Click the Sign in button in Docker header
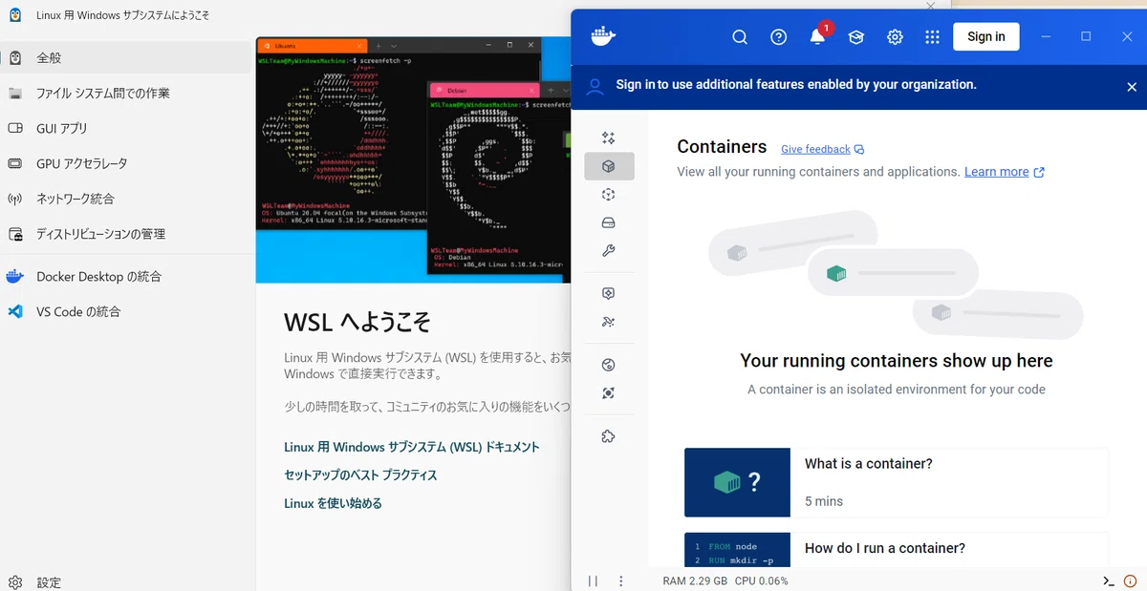This screenshot has width=1147, height=591. click(986, 36)
